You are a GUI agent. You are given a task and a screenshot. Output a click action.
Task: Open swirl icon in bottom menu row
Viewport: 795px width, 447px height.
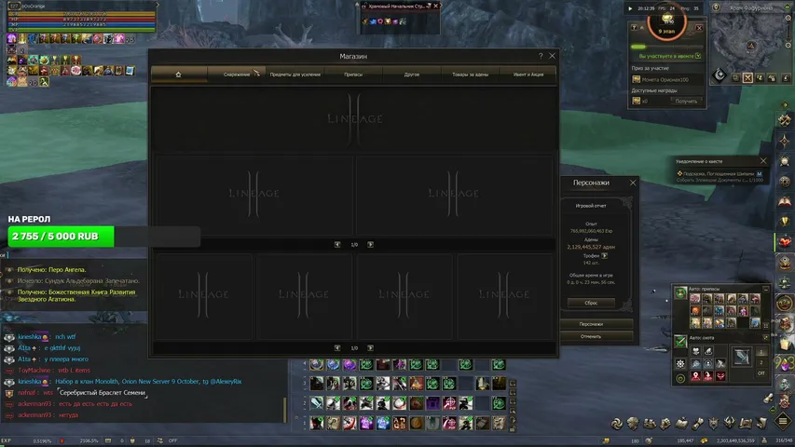coord(617,424)
